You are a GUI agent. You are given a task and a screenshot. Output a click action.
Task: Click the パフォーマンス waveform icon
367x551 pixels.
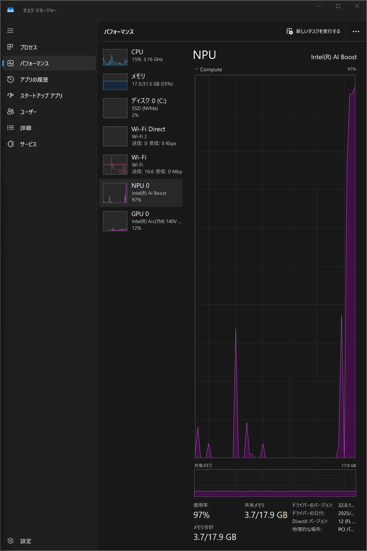(x=10, y=63)
